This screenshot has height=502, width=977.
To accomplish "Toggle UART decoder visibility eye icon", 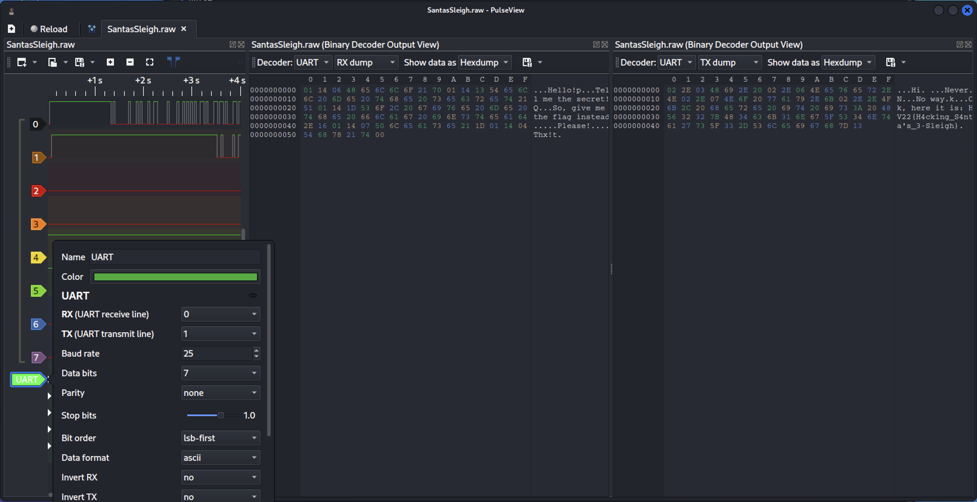I will 252,296.
